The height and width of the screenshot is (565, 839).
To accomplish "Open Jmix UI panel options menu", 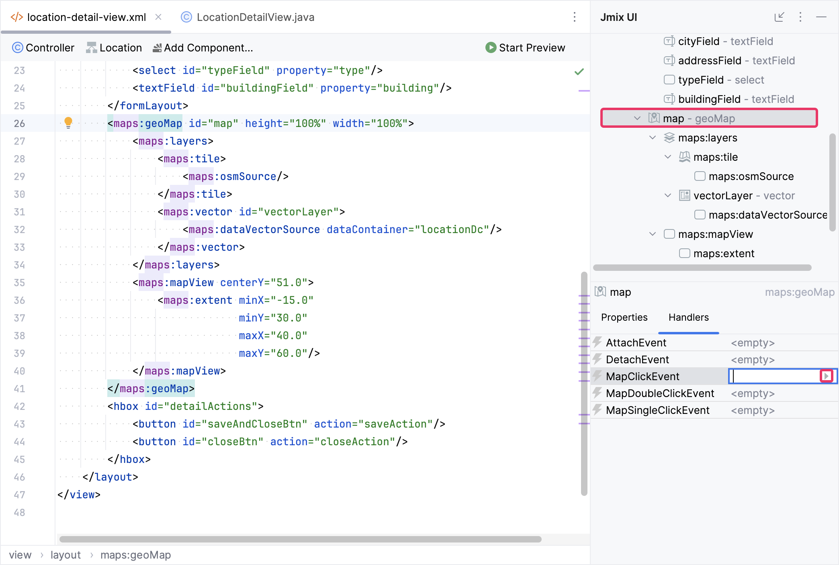I will click(x=800, y=17).
